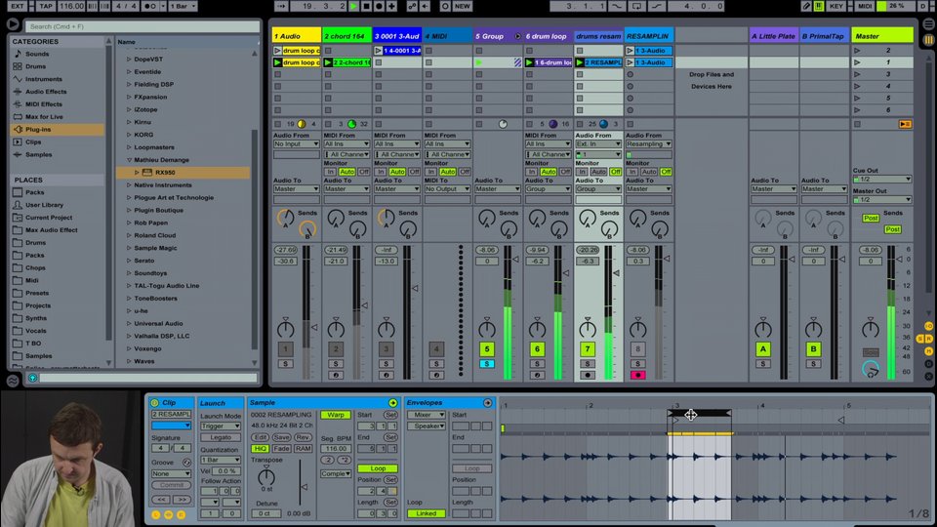Screen dimensions: 937x527
Task: Toggle track 7 activator button
Action: tap(587, 349)
